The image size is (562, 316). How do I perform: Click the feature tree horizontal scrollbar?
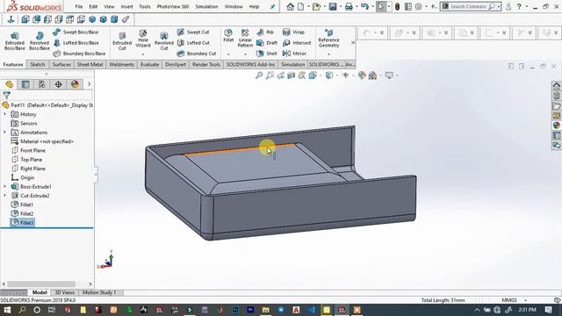41,284
